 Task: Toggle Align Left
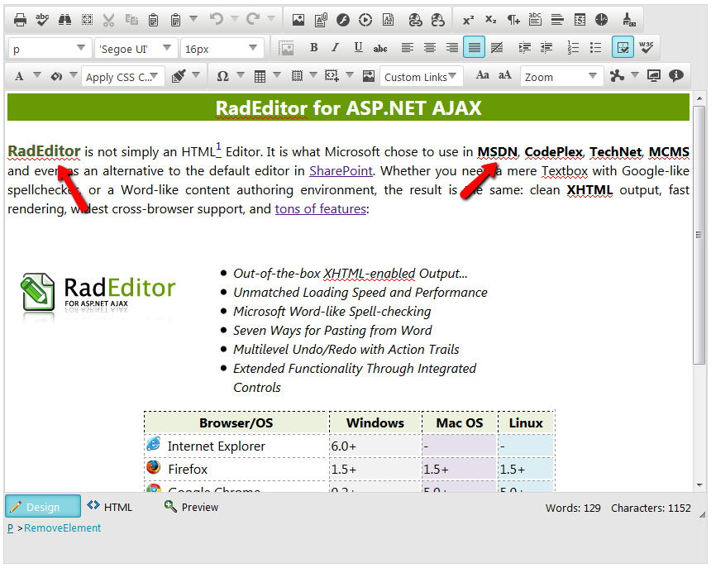(408, 47)
